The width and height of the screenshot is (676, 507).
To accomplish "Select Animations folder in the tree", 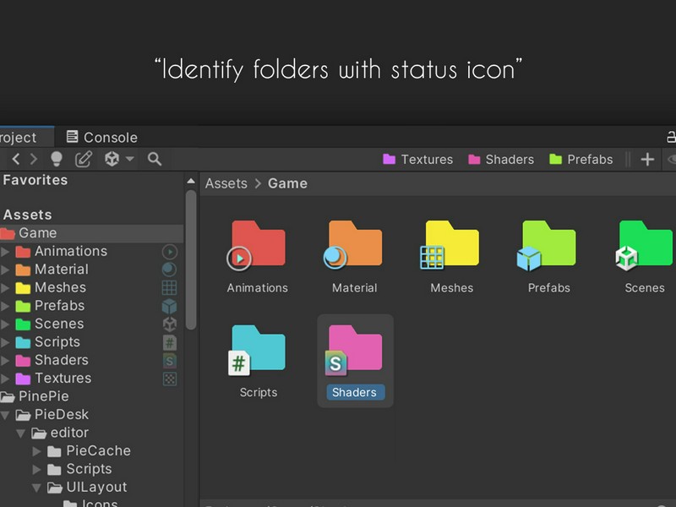I will click(71, 251).
